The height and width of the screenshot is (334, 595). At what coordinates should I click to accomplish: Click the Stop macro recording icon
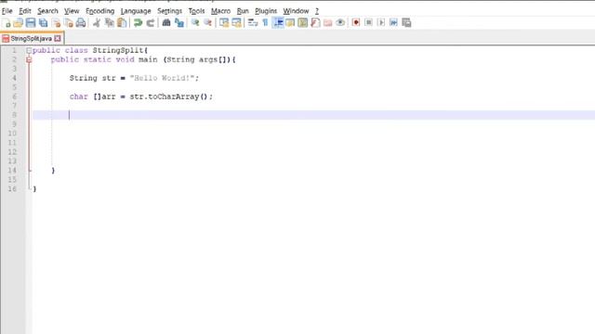coord(368,22)
